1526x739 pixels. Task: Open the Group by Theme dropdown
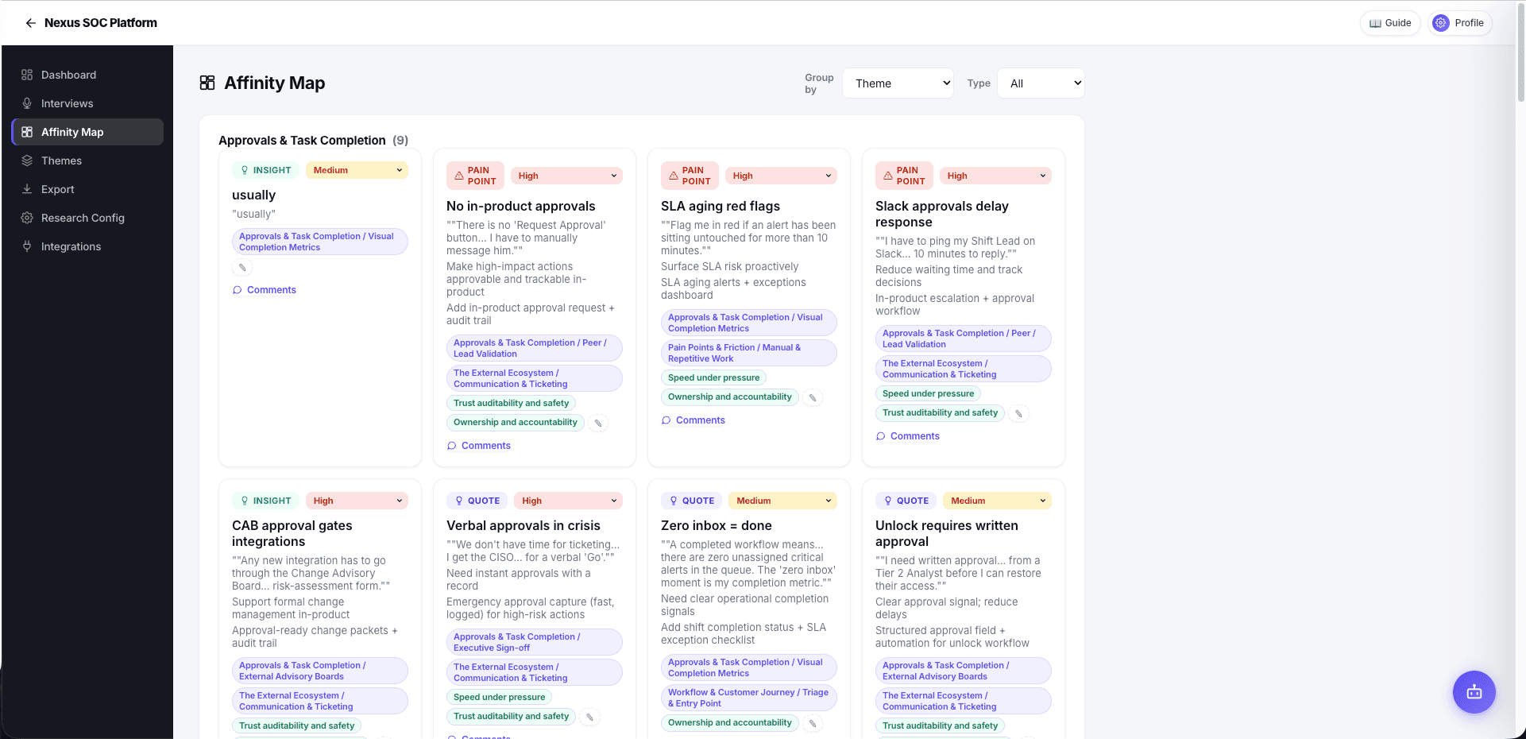tap(898, 83)
